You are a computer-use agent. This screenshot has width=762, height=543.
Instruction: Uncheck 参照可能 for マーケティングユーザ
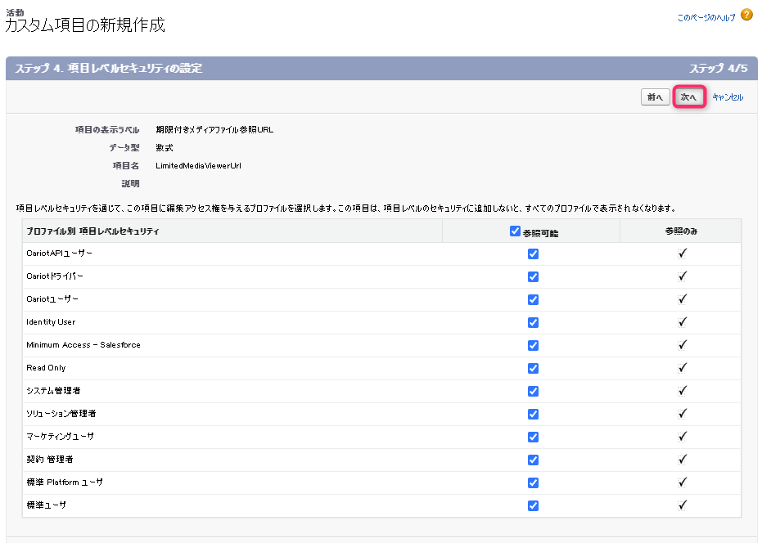(x=533, y=438)
